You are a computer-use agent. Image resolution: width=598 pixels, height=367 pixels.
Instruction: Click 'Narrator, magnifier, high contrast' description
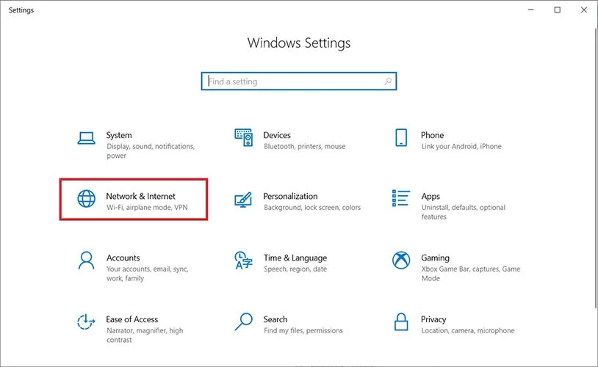(145, 335)
